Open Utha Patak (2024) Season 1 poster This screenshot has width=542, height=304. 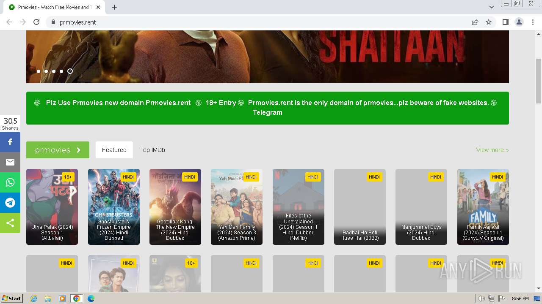tap(52, 207)
